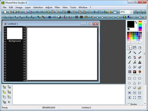Select the Rectangle selection shape
This screenshot has height=111, width=148.
(x=130, y=78)
